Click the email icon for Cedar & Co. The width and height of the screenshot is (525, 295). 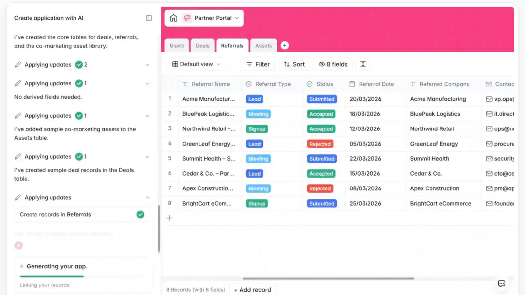click(489, 174)
